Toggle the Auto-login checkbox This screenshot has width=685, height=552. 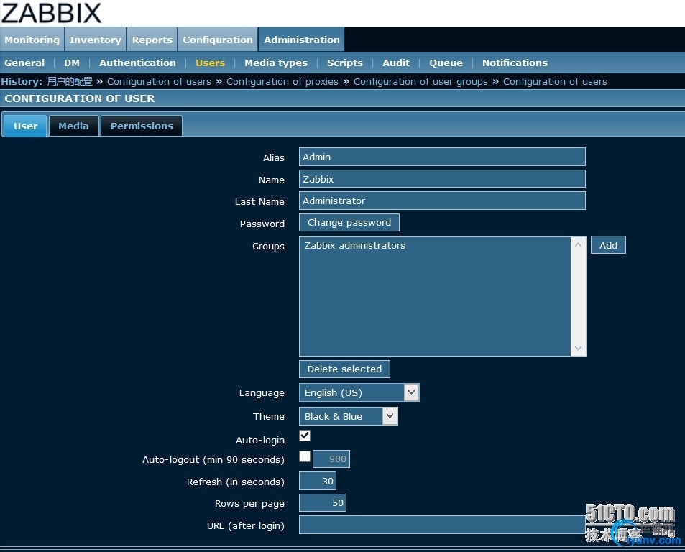pyautogui.click(x=305, y=436)
